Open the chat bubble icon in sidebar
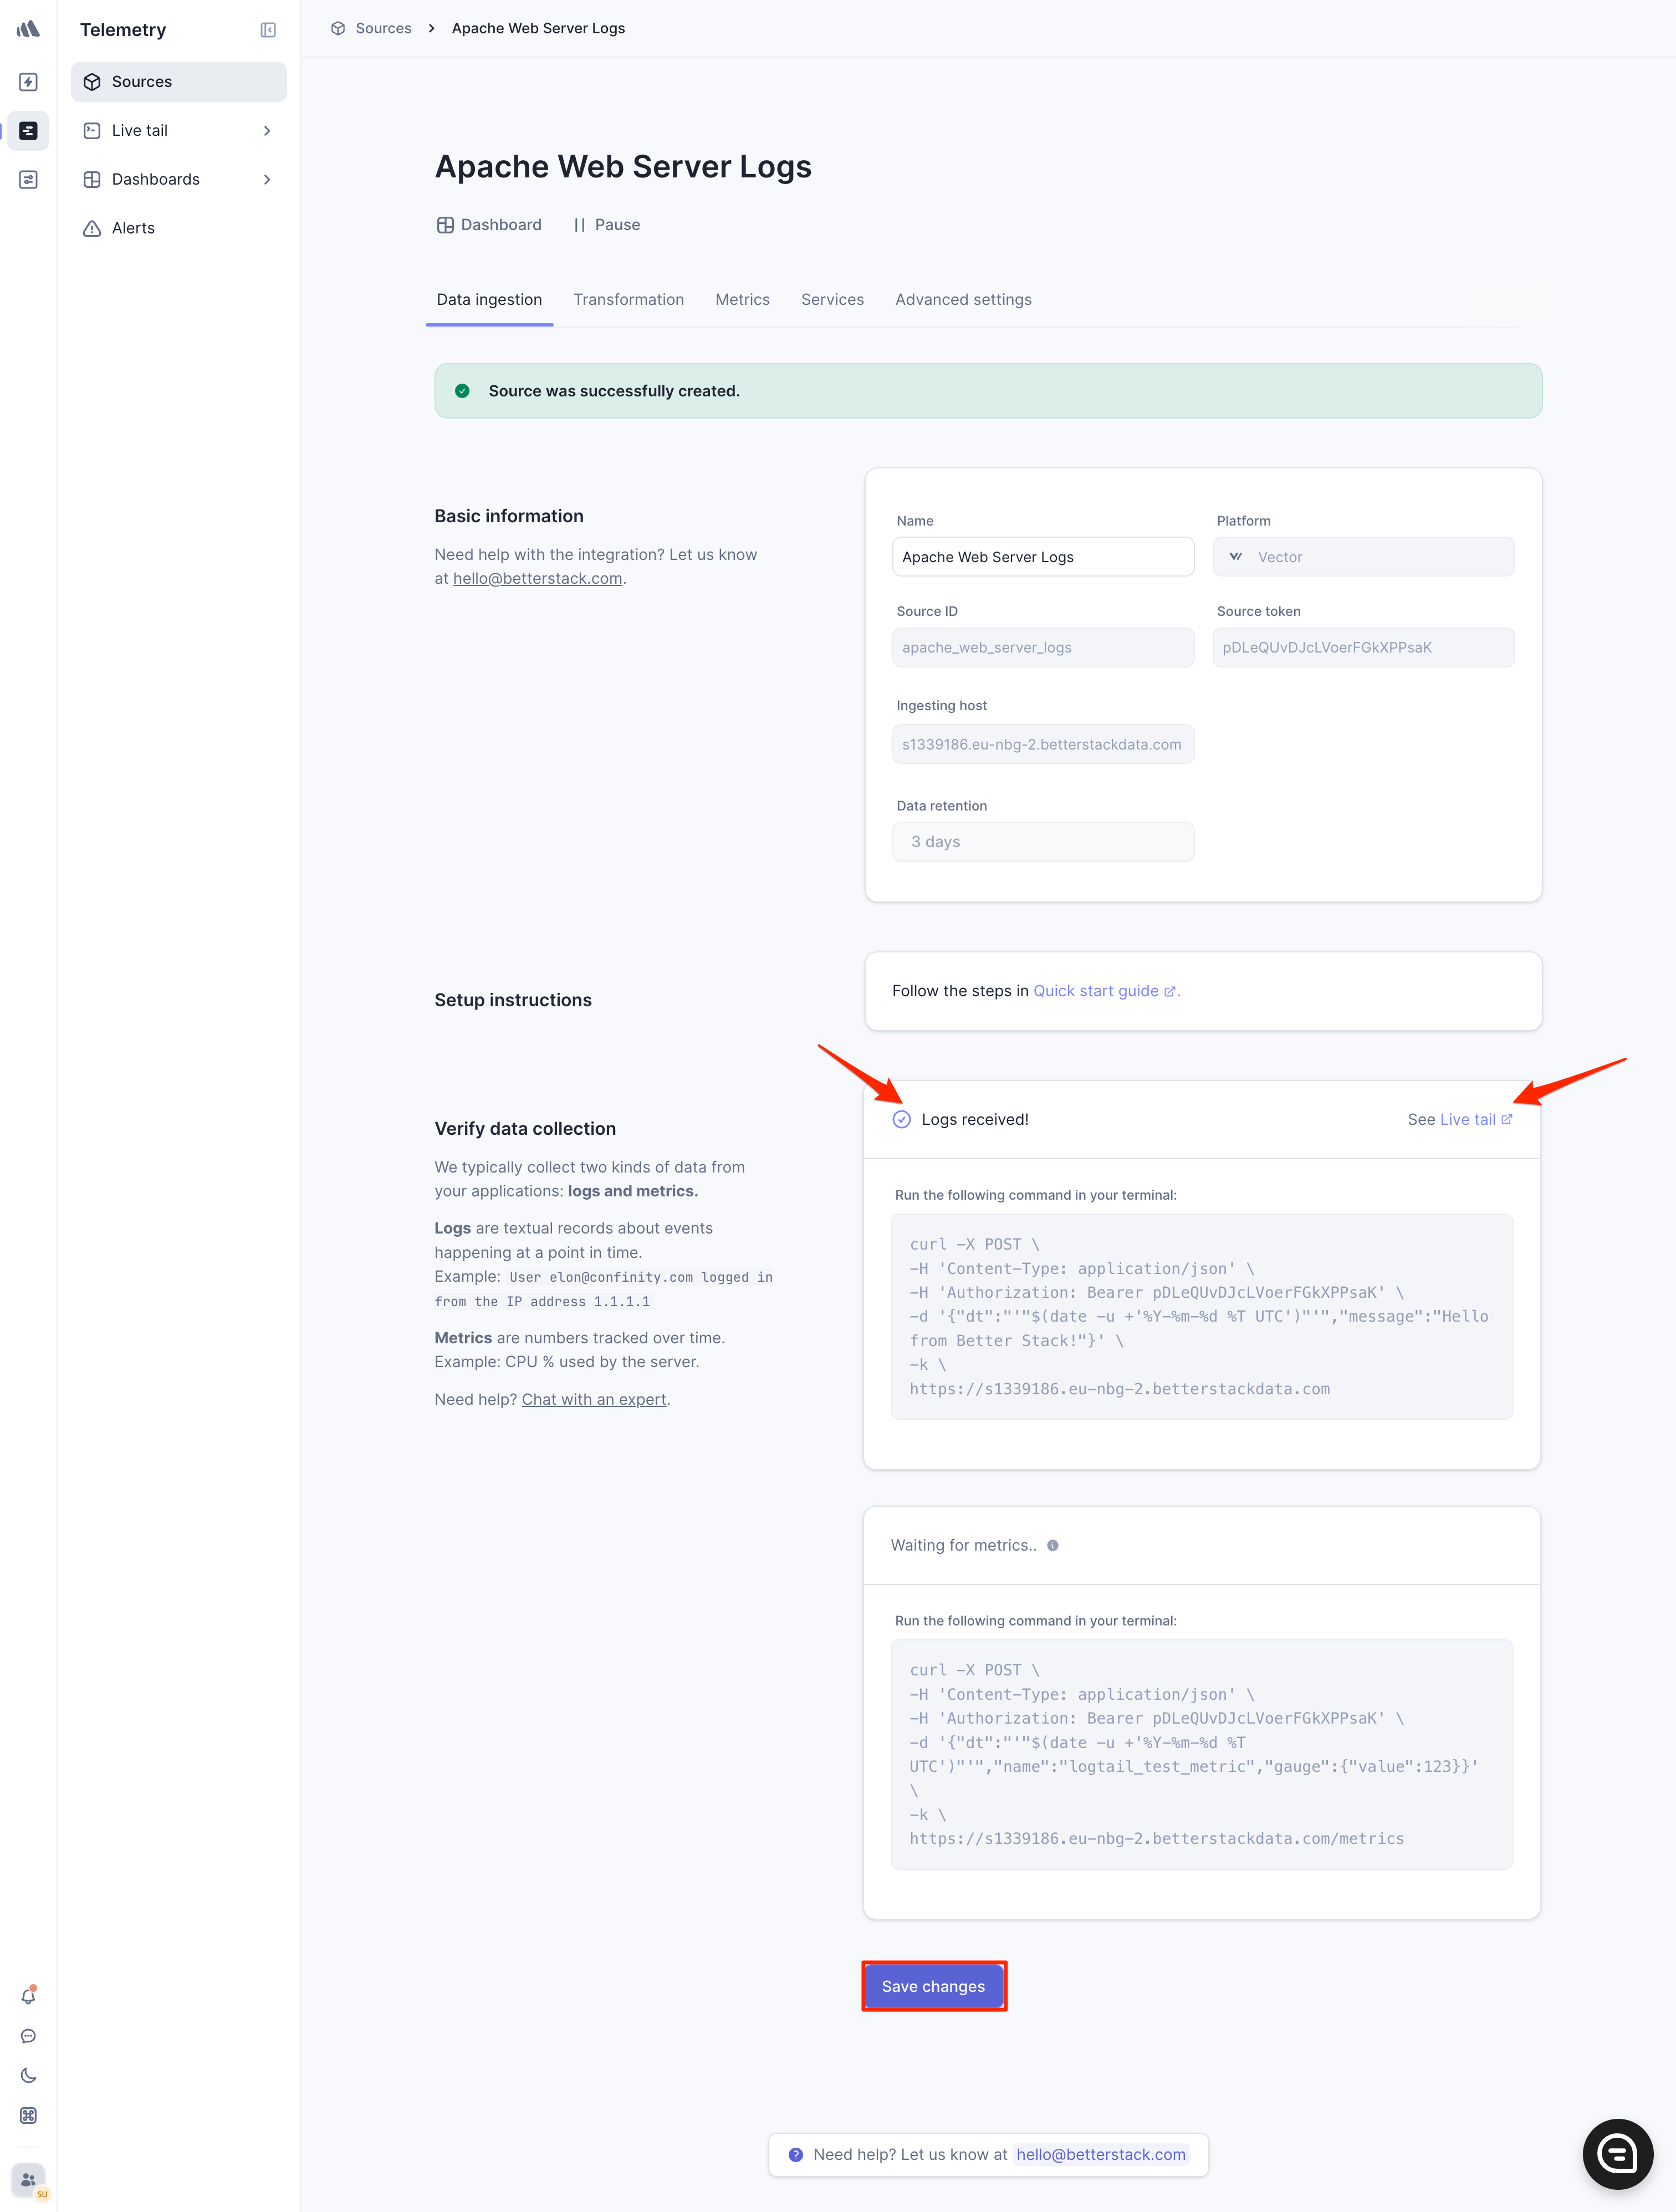The height and width of the screenshot is (2212, 1676). [28, 2035]
